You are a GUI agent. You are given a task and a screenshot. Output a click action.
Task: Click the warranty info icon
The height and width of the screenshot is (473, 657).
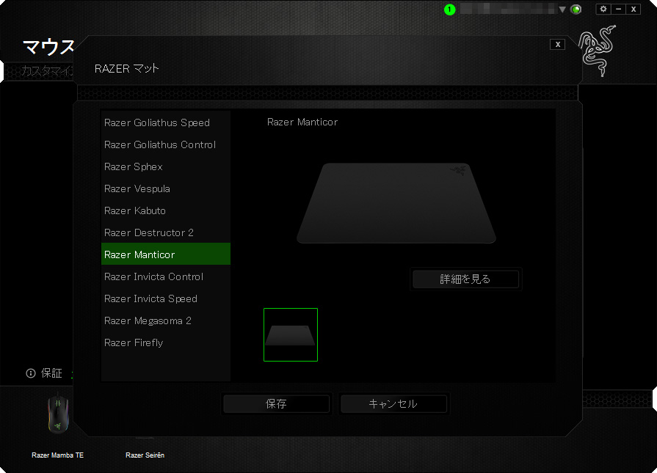[x=31, y=373]
